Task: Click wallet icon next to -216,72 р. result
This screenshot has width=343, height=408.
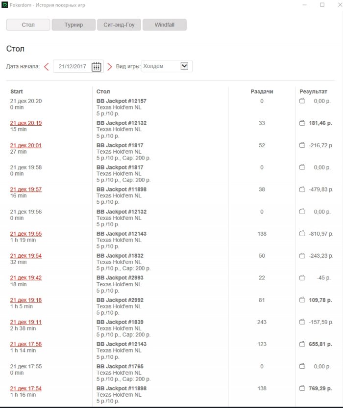Action: (302, 145)
